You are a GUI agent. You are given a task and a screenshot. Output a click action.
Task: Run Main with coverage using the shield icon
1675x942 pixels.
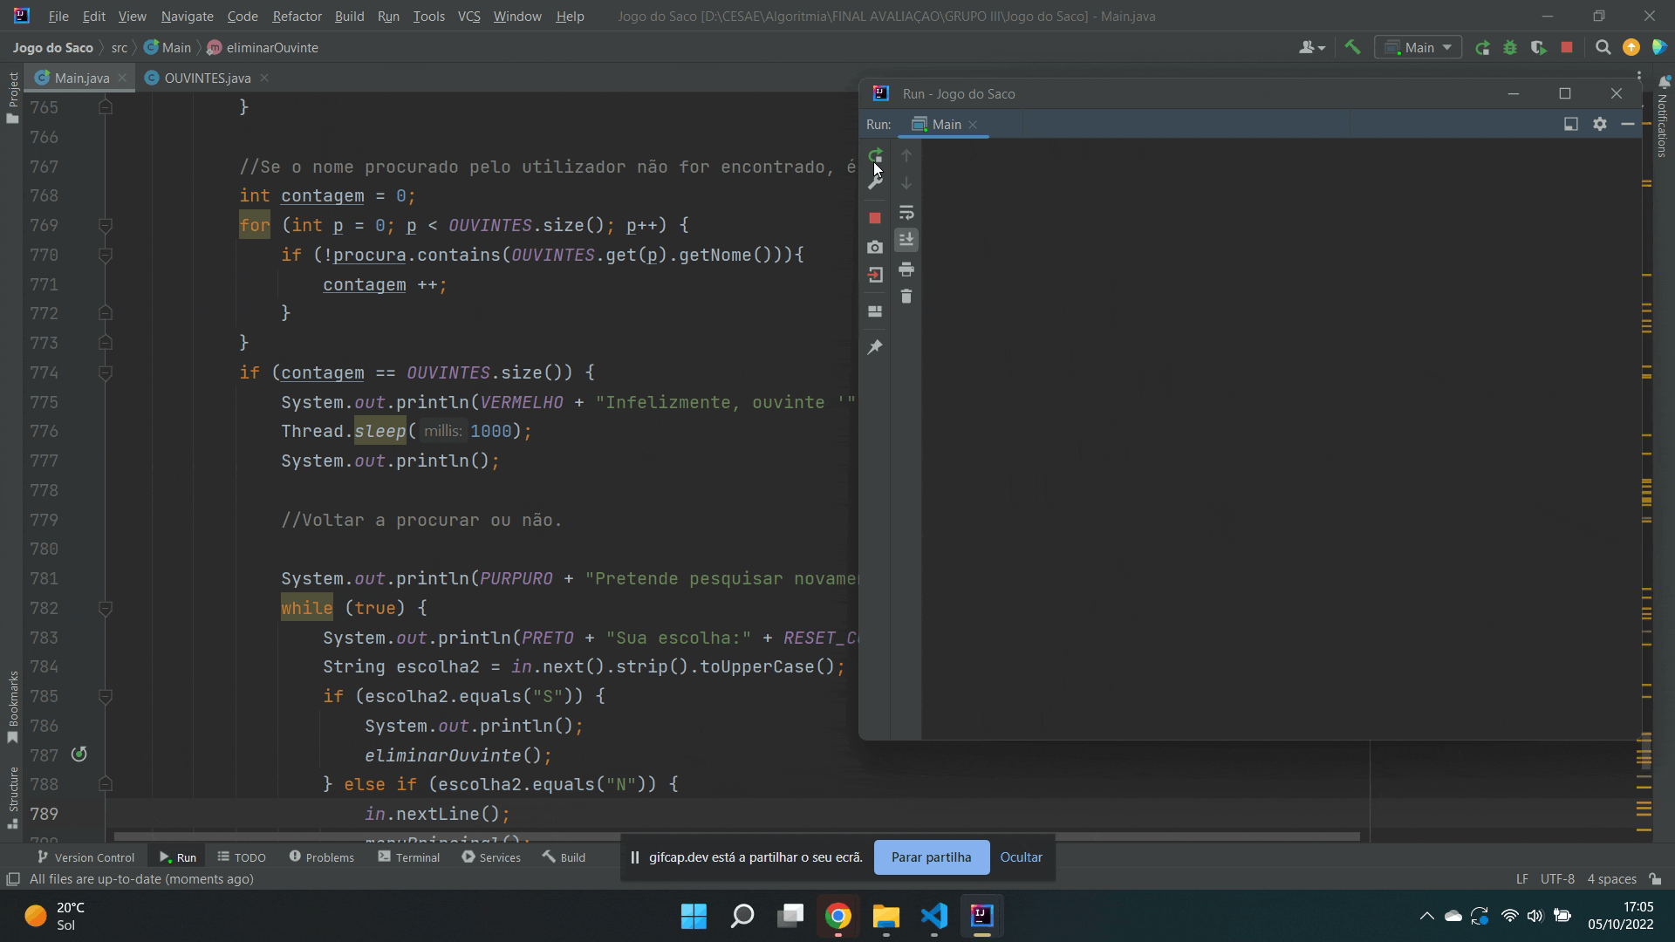pyautogui.click(x=1537, y=47)
